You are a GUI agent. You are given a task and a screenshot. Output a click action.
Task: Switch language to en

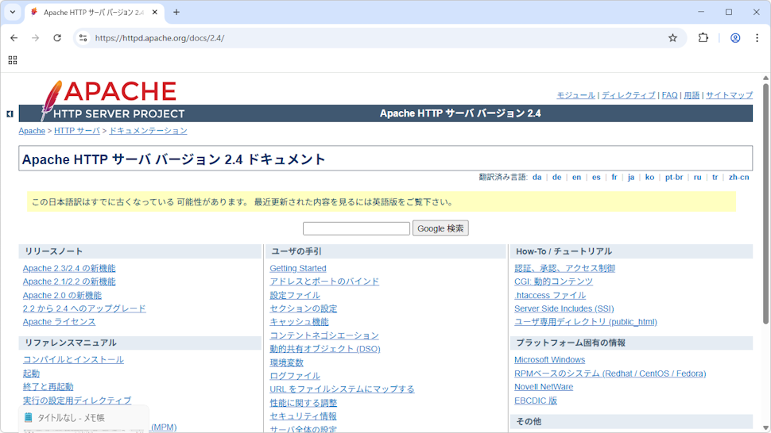pyautogui.click(x=576, y=177)
